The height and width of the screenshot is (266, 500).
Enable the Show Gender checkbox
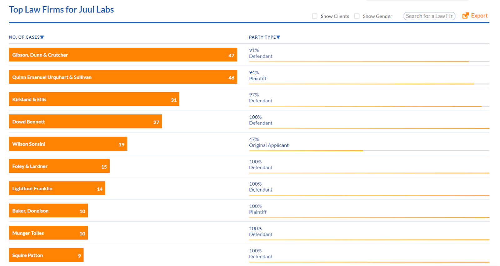coord(357,16)
